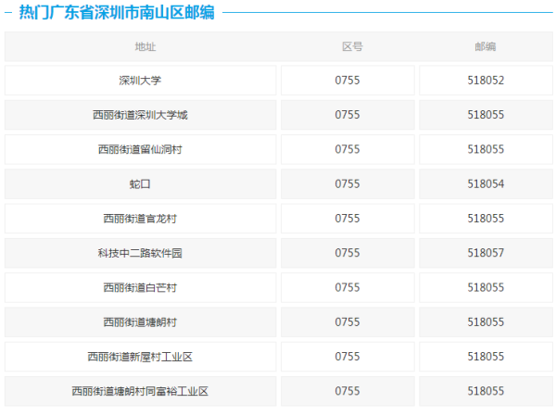The height and width of the screenshot is (416, 556).
Task: Click the 区号 column header
Action: [352, 47]
